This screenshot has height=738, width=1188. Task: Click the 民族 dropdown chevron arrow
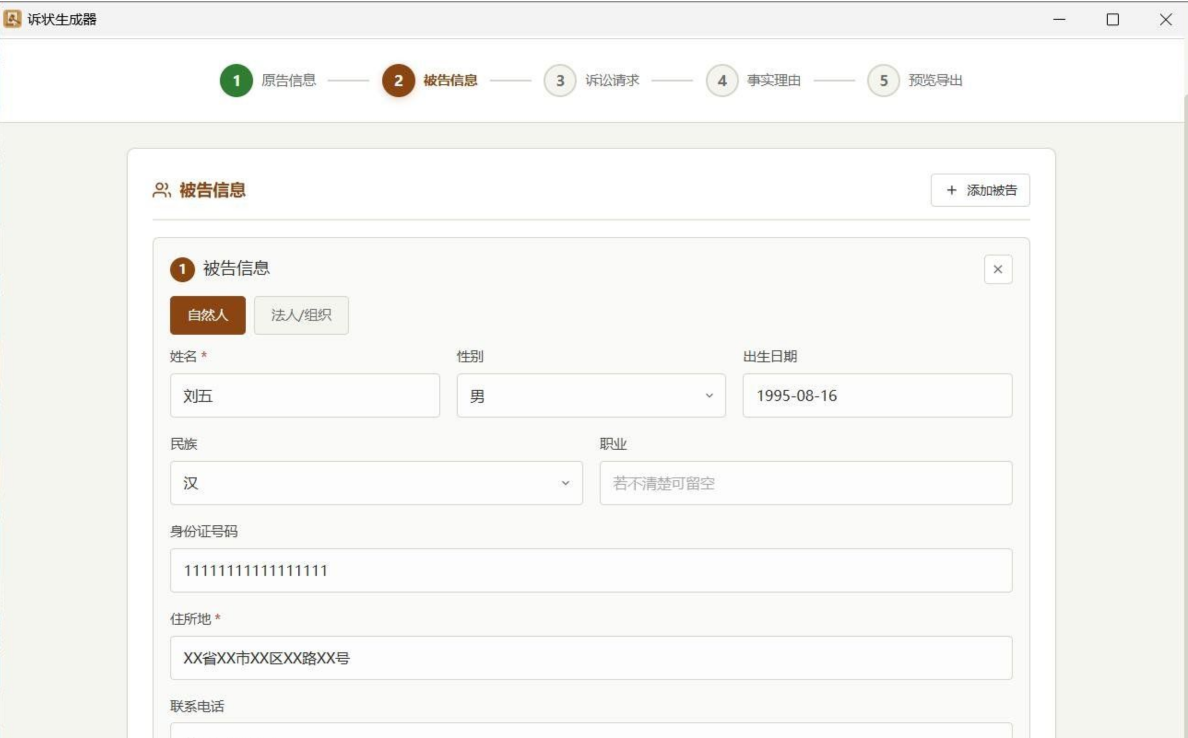pyautogui.click(x=565, y=483)
